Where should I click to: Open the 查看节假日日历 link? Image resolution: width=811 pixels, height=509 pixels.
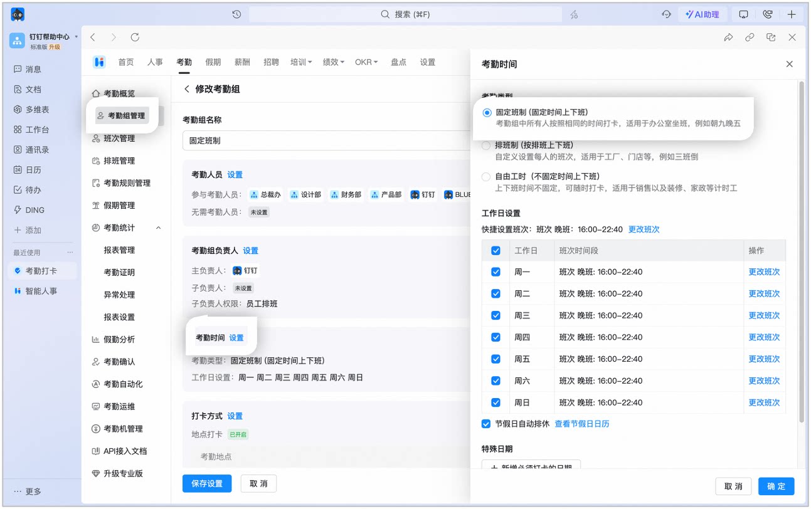[x=581, y=424]
